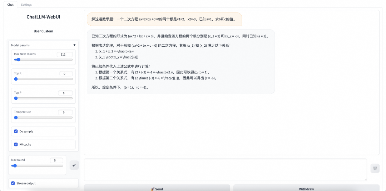Click the trash bin clear icon
Image resolution: width=386 pixels, height=191 pixels.
pos(375,168)
